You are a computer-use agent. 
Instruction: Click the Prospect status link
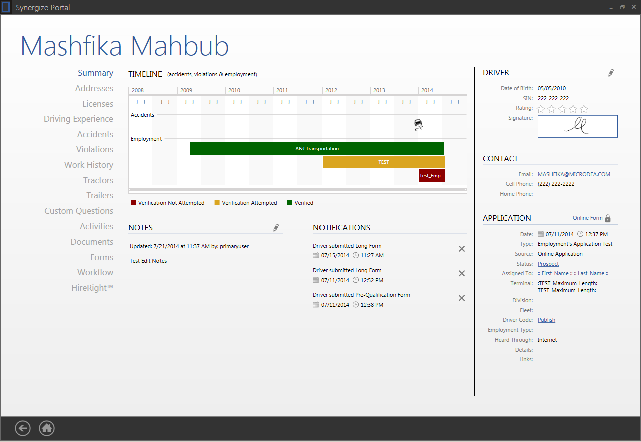click(548, 264)
